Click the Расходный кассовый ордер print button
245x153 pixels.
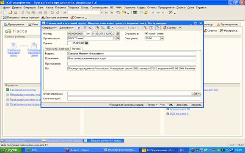point(126,105)
